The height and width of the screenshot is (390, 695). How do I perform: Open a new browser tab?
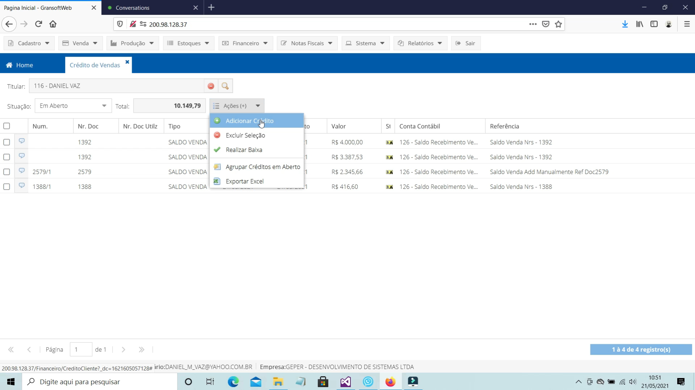click(x=211, y=7)
